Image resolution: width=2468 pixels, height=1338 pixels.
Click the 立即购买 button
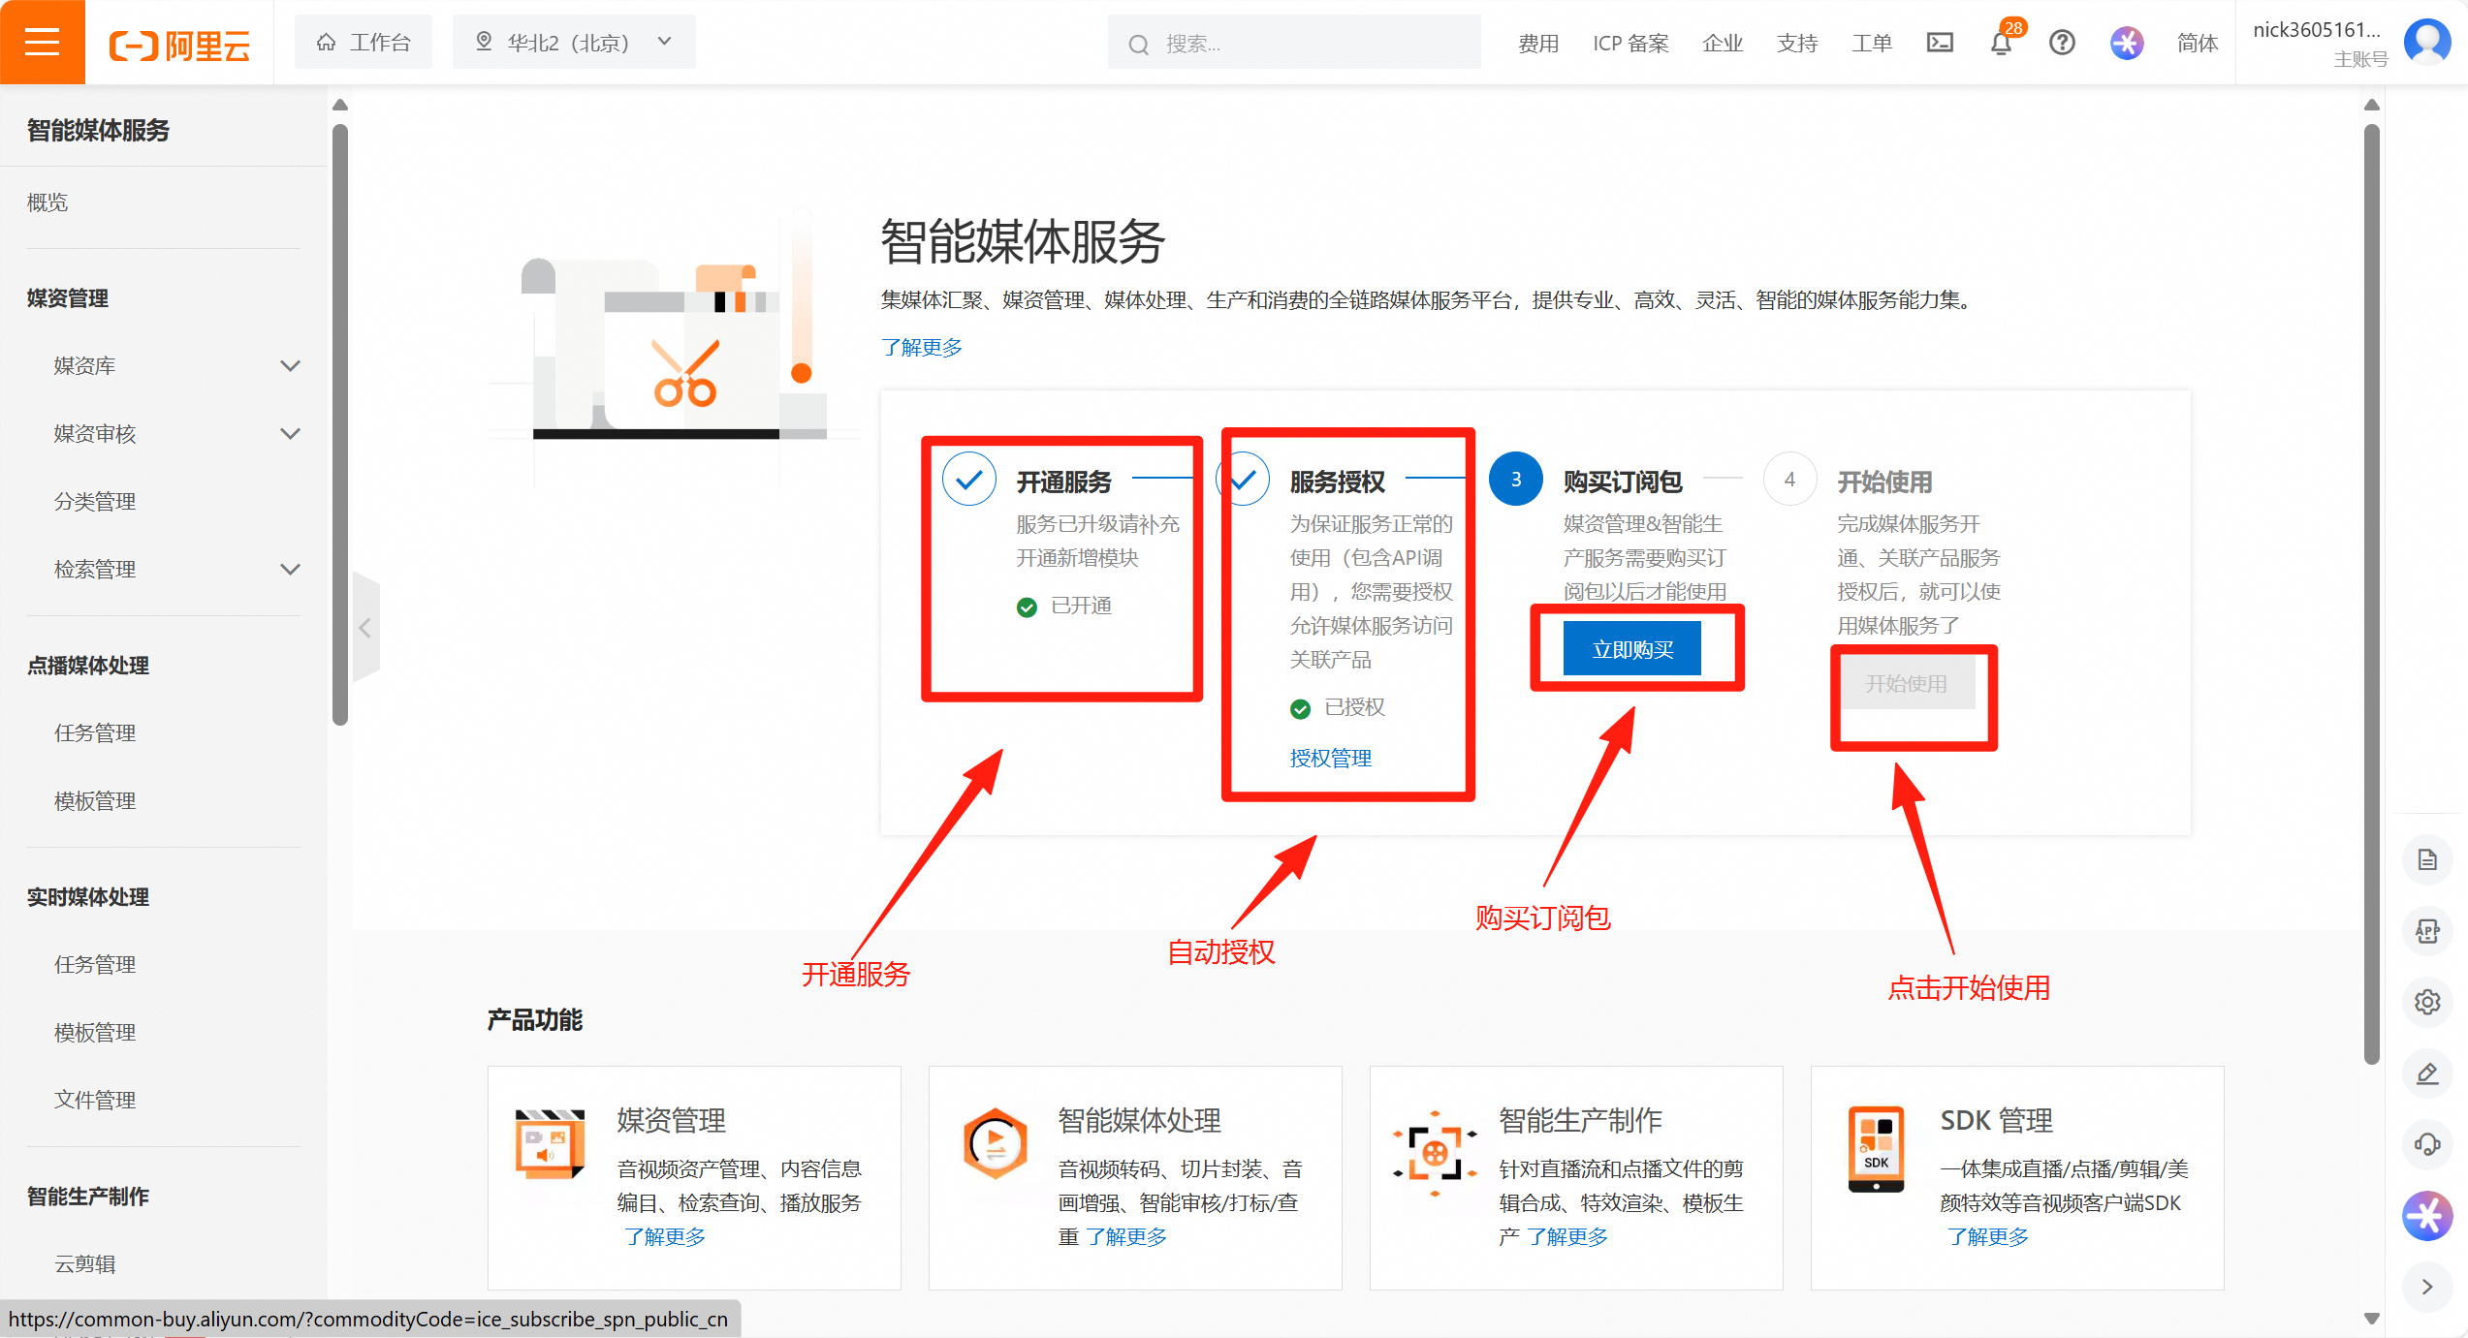coord(1632,649)
